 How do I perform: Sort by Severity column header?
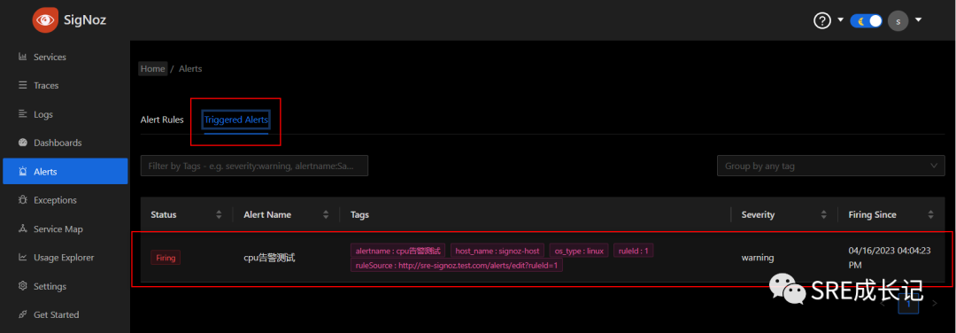tap(784, 214)
